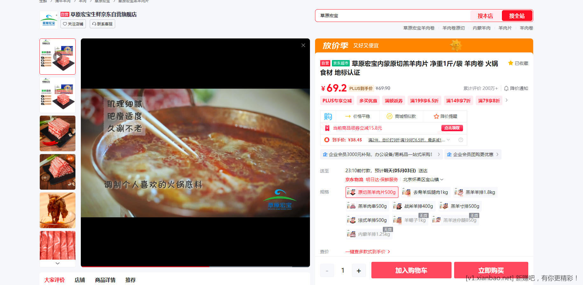
Task: Open suggested search 羊肉卷
Action: pos(526,28)
